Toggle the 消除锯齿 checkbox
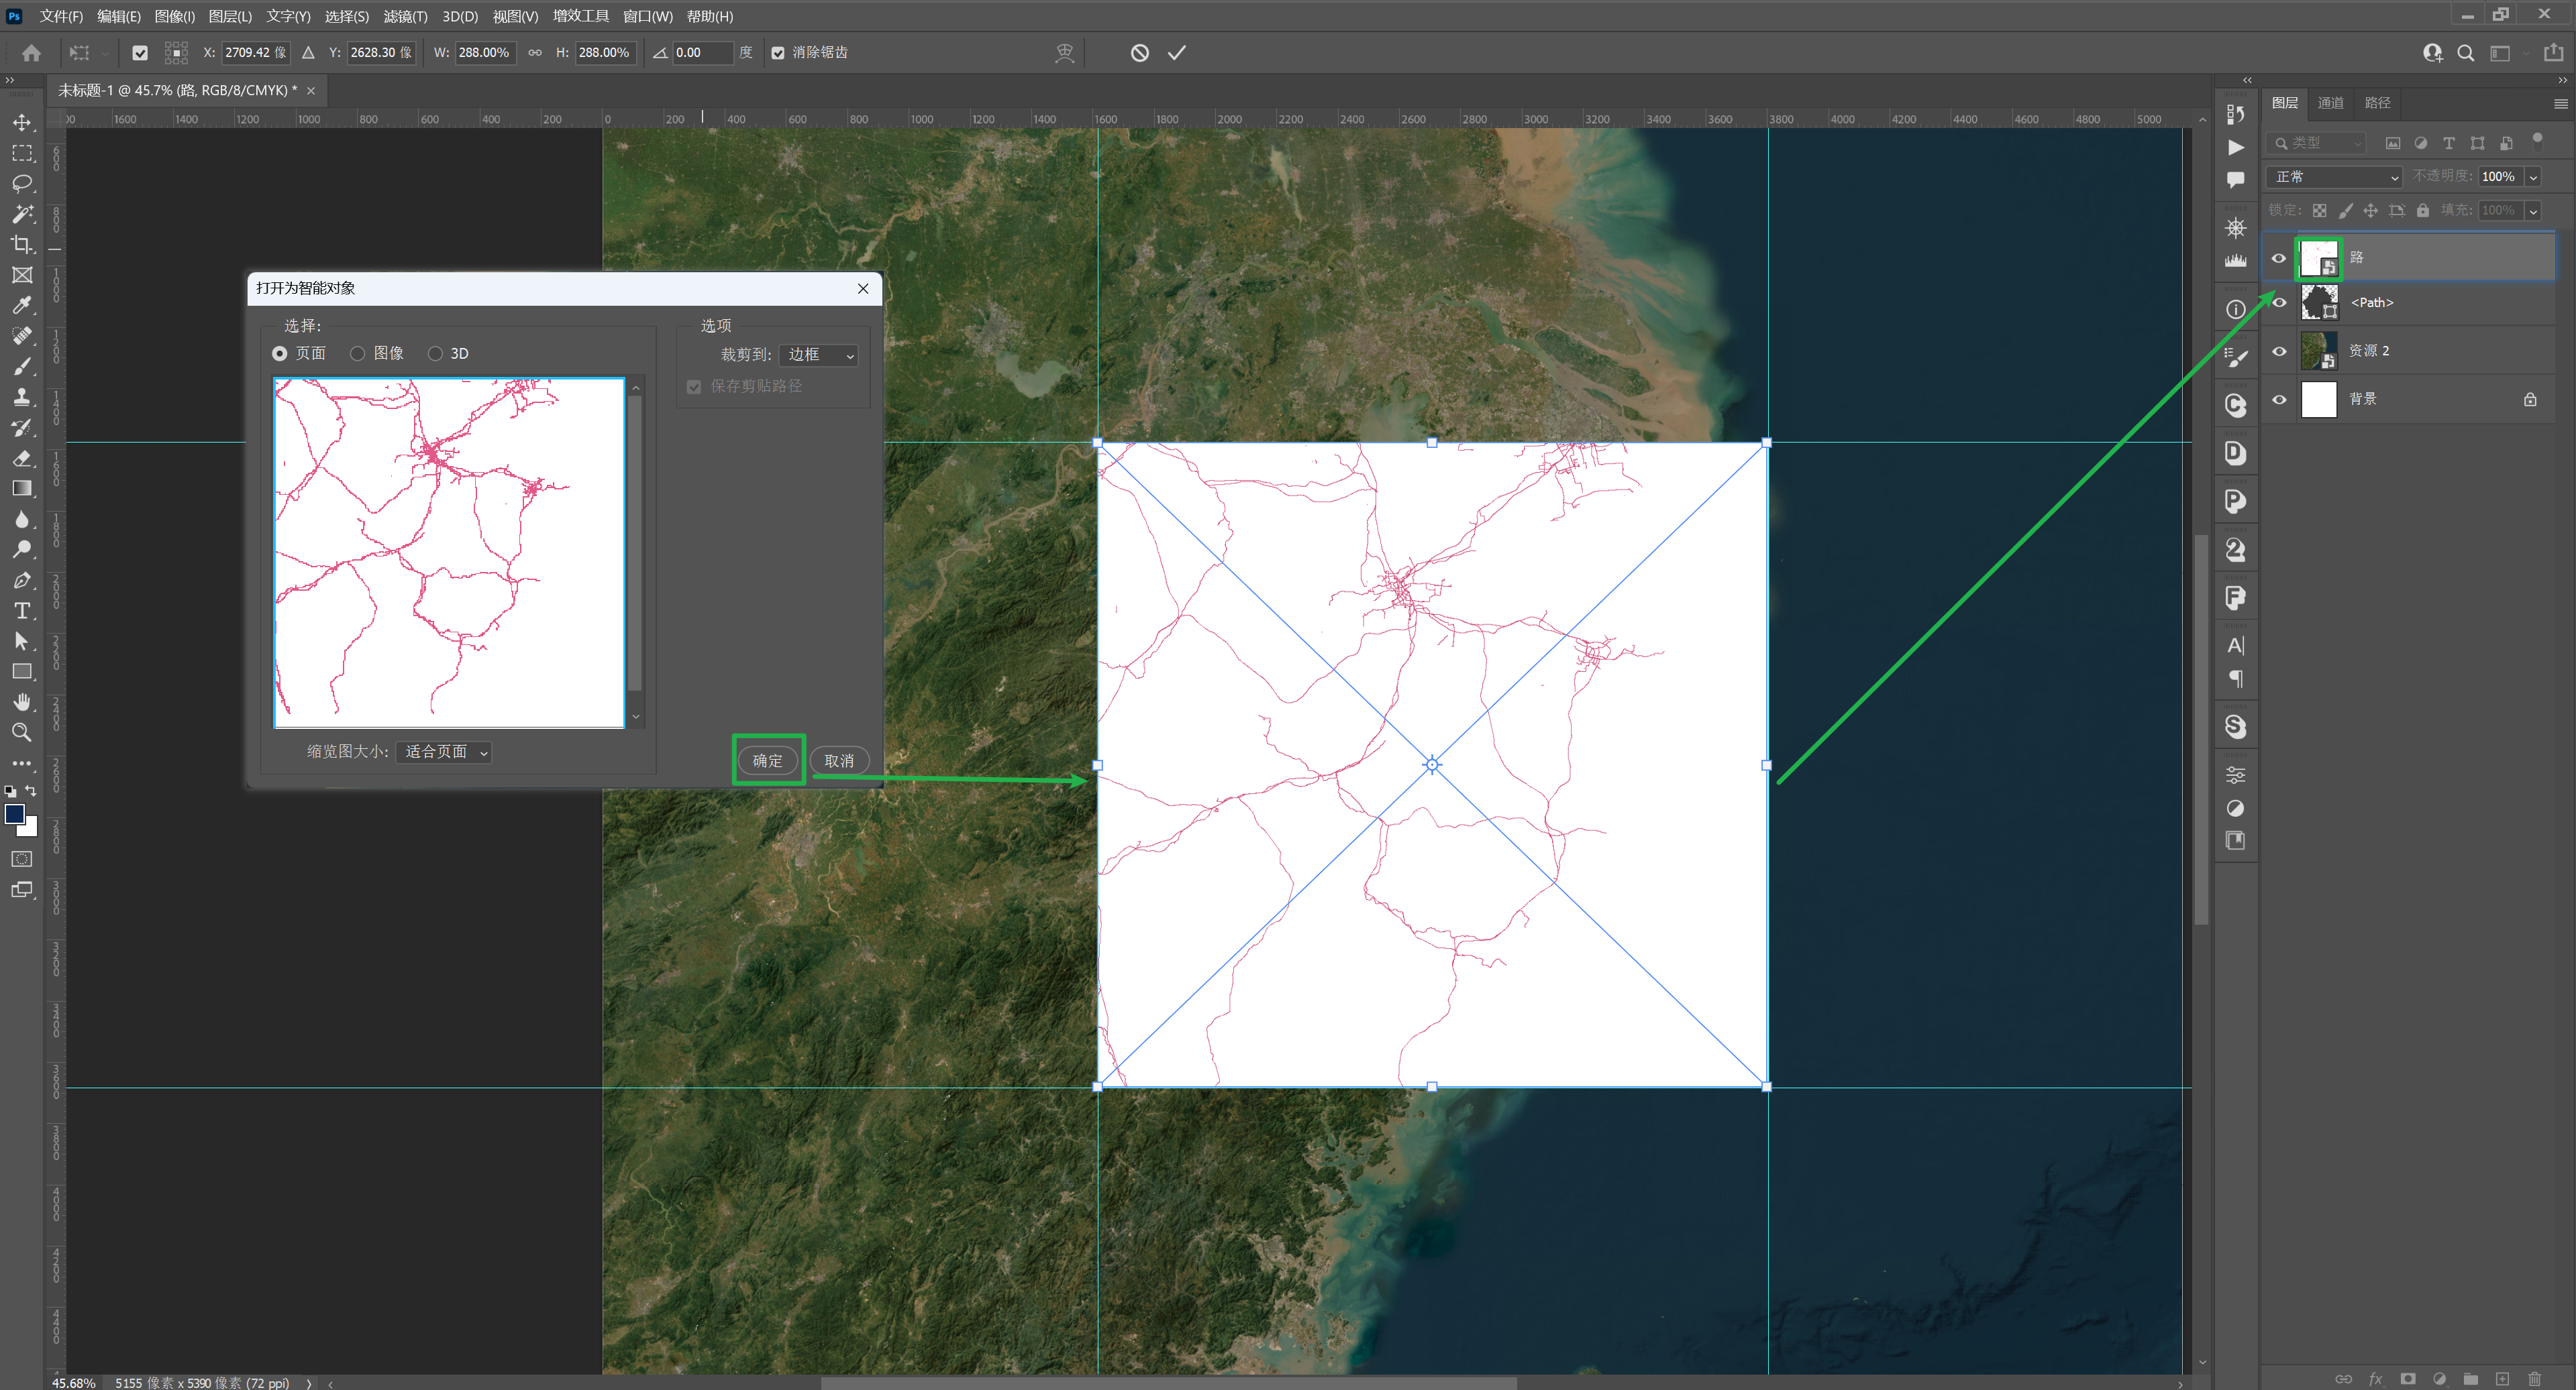This screenshot has height=1390, width=2576. click(778, 53)
